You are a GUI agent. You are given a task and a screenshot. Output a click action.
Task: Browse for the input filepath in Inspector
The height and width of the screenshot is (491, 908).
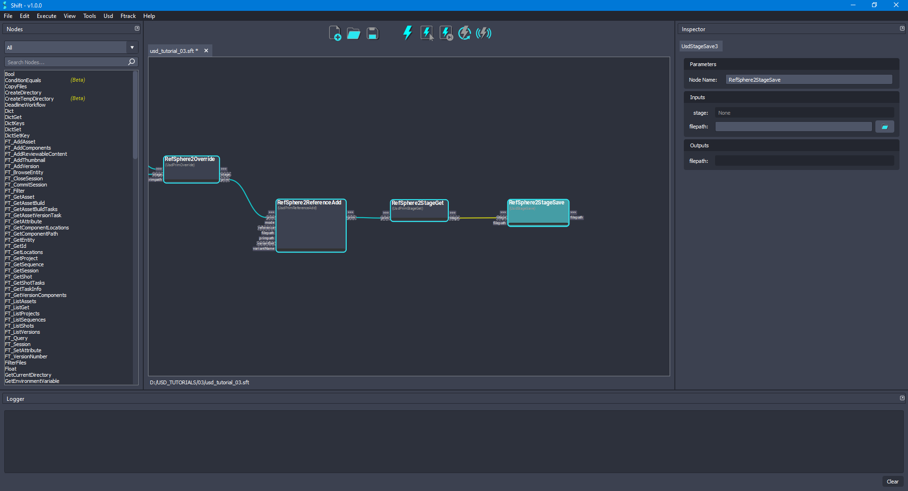click(x=884, y=126)
